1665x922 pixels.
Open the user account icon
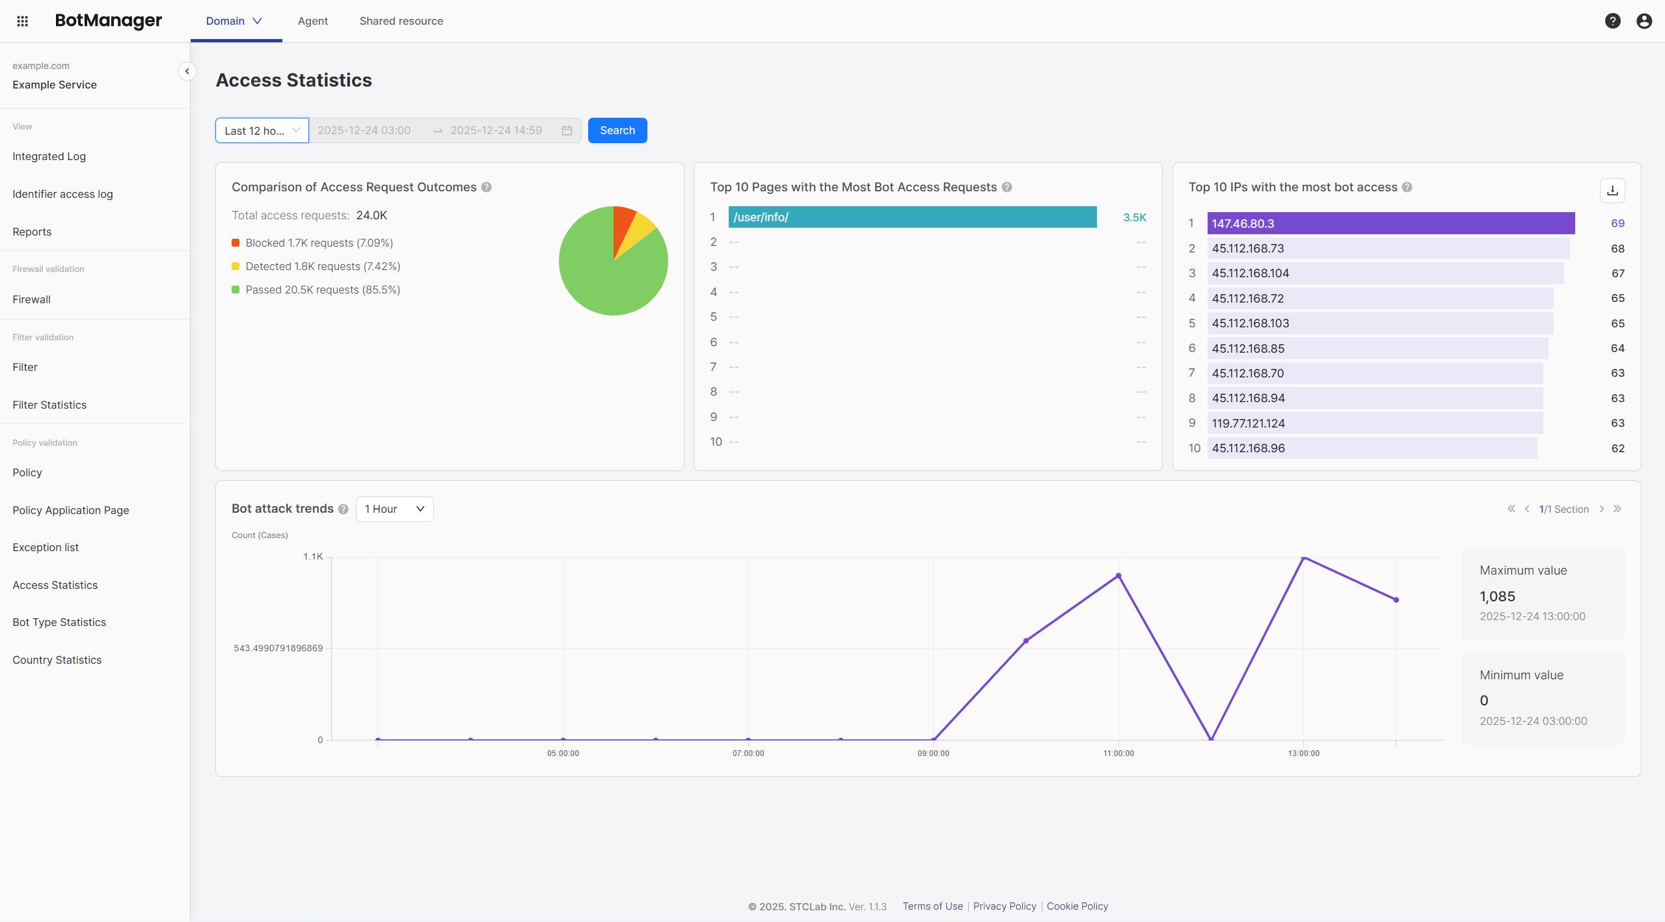(x=1644, y=20)
